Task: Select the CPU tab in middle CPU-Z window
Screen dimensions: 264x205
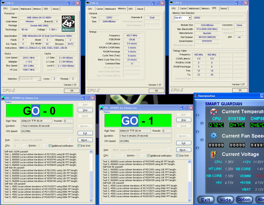Action: tap(90, 9)
